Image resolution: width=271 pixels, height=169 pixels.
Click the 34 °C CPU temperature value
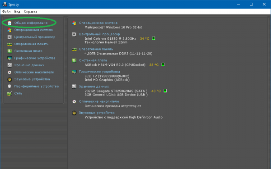pos(145,38)
